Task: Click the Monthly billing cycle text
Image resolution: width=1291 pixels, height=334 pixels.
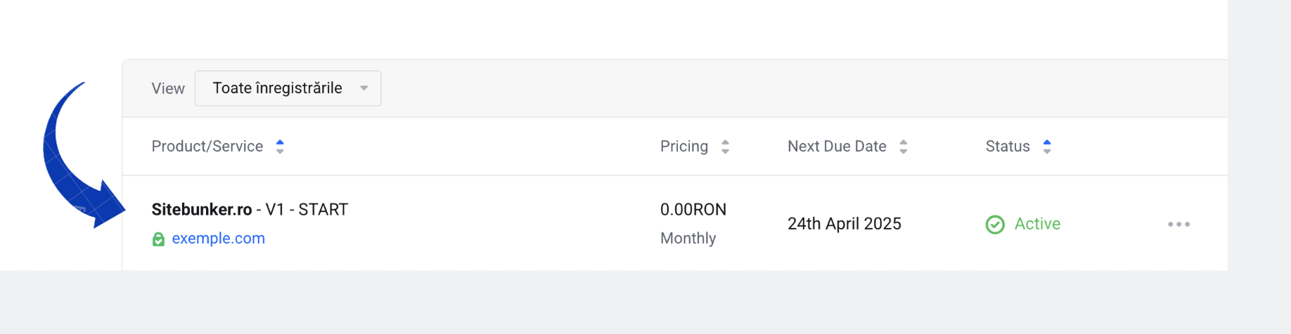Action: click(688, 239)
